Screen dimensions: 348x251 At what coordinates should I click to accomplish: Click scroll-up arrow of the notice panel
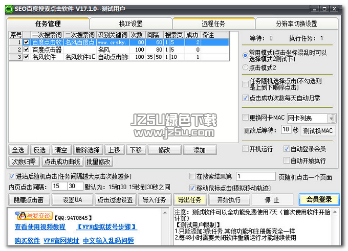pos(335,212)
